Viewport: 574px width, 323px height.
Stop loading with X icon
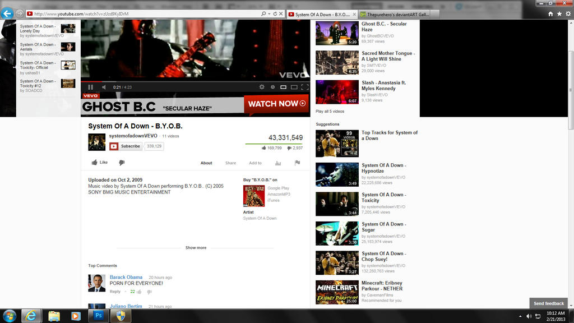pos(281,13)
